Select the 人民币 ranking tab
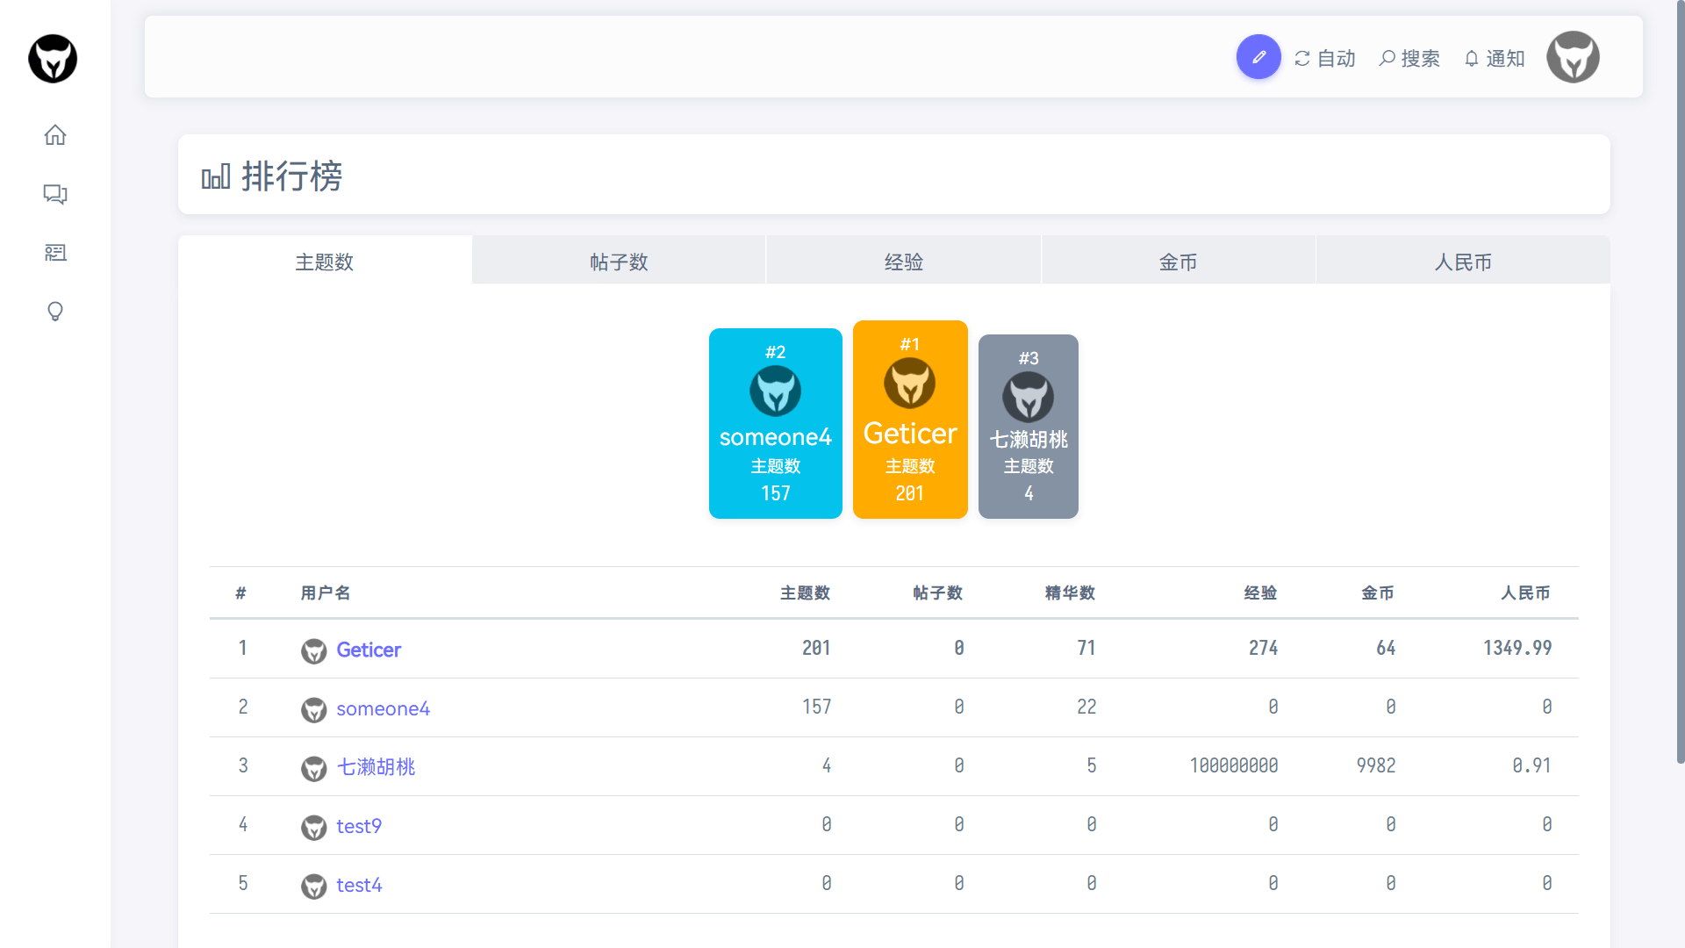This screenshot has height=948, width=1685. (x=1462, y=262)
